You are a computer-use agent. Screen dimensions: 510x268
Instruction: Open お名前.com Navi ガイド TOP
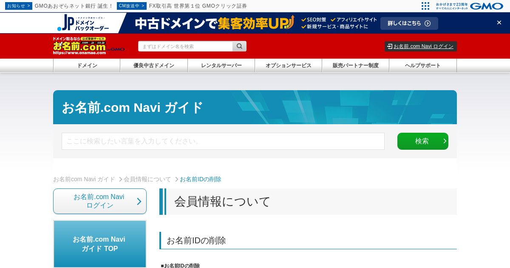[100, 244]
